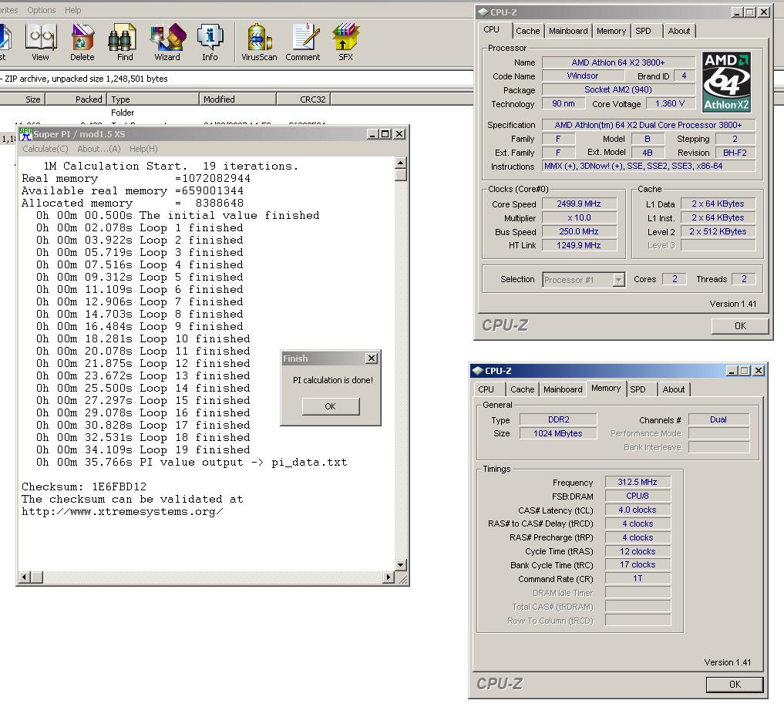Click the AMD Athlon 64 X2 logo

pos(726,82)
